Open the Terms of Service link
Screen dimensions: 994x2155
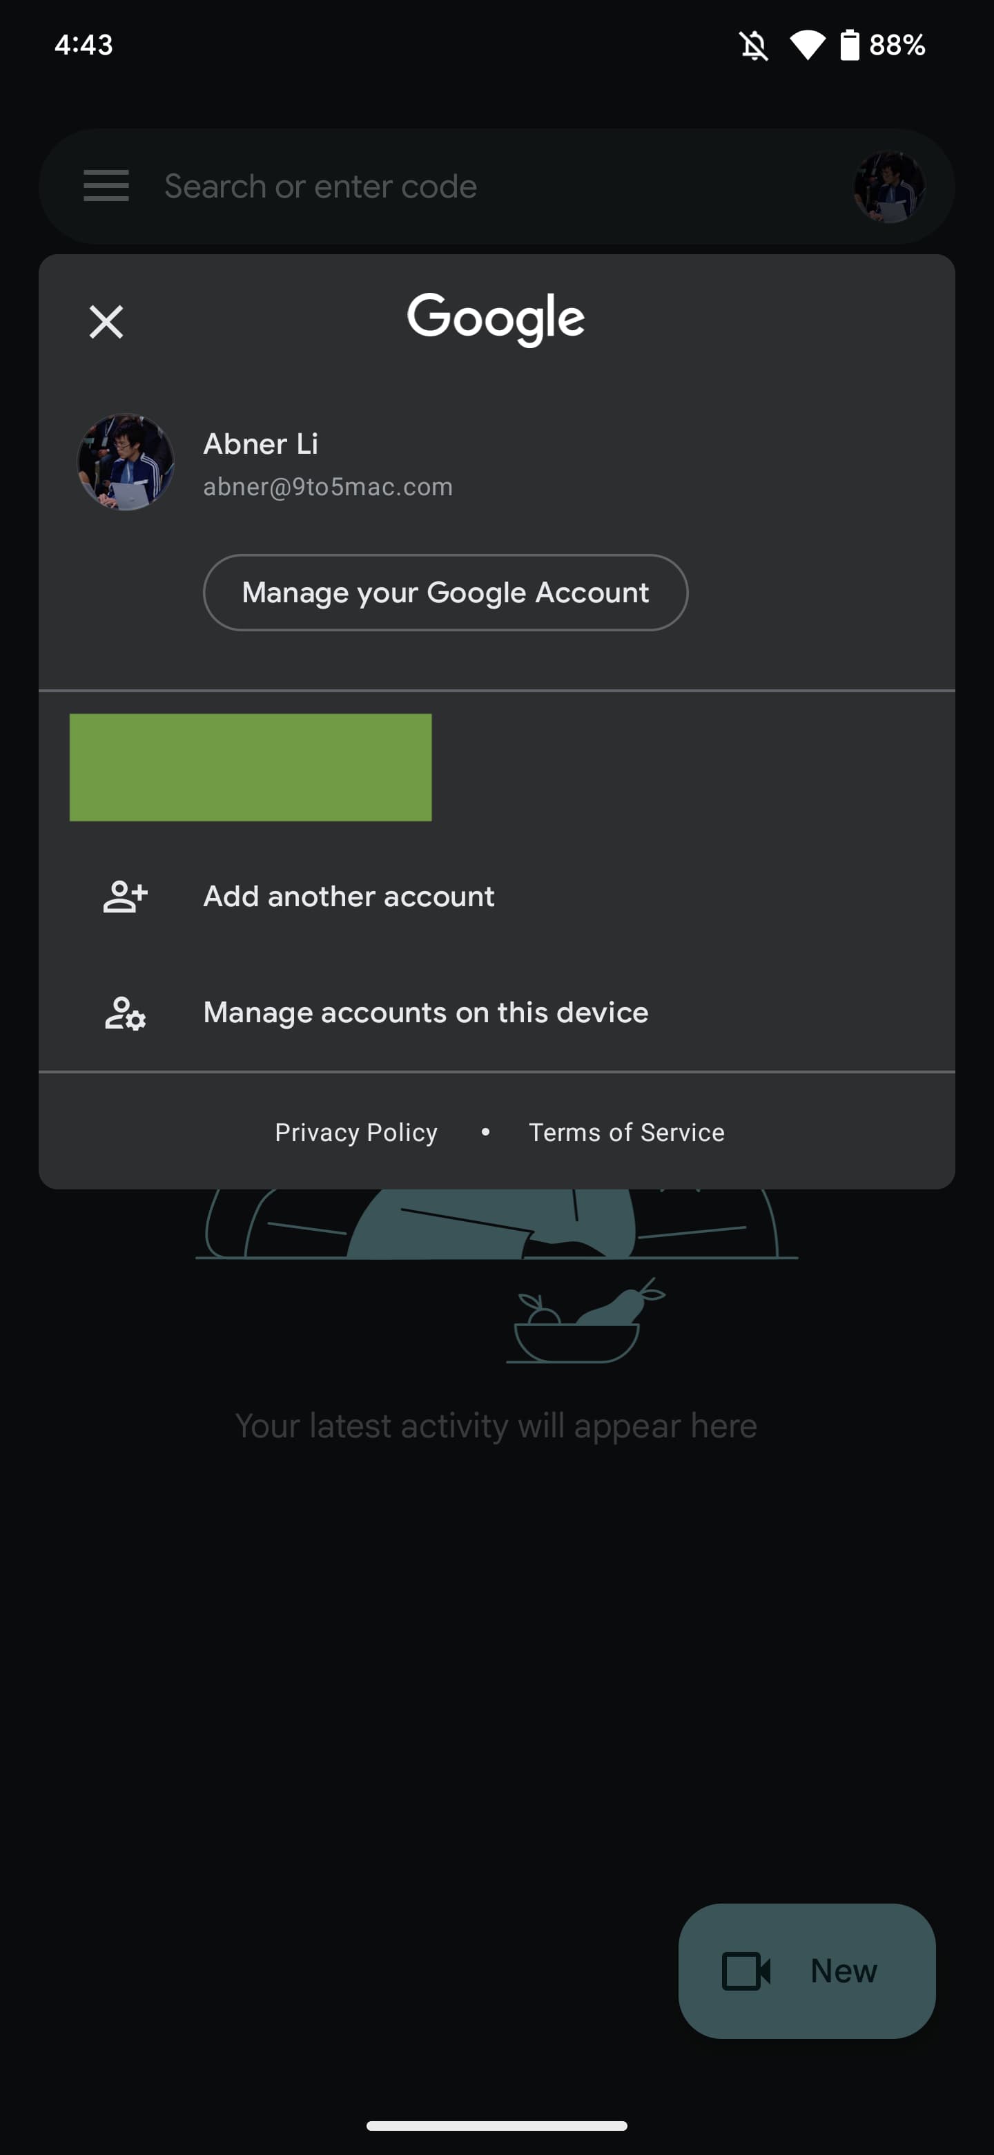[626, 1132]
